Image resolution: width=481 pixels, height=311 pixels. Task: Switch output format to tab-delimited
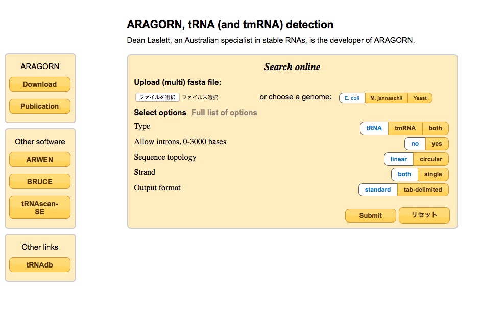[424, 190]
